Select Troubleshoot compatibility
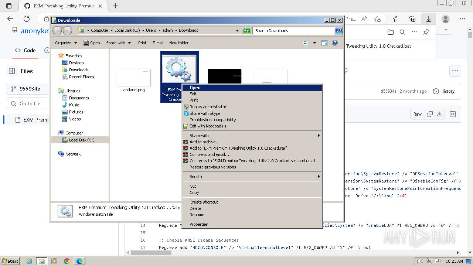The image size is (473, 266). pos(252,120)
